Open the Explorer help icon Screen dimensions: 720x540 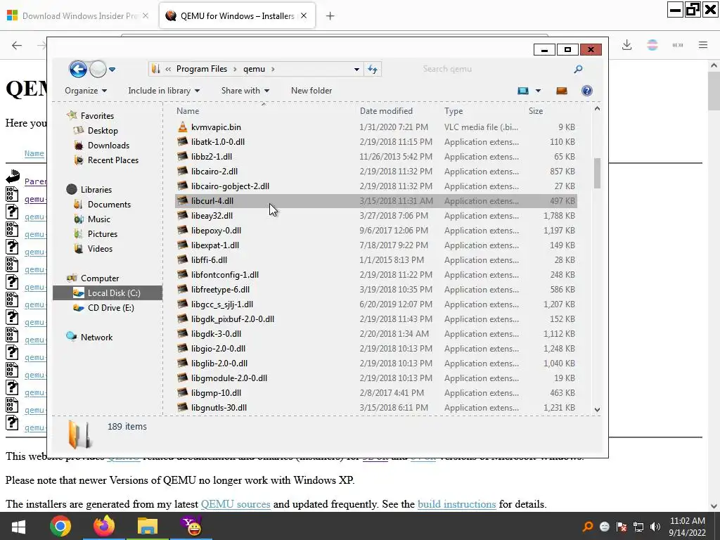pyautogui.click(x=587, y=91)
